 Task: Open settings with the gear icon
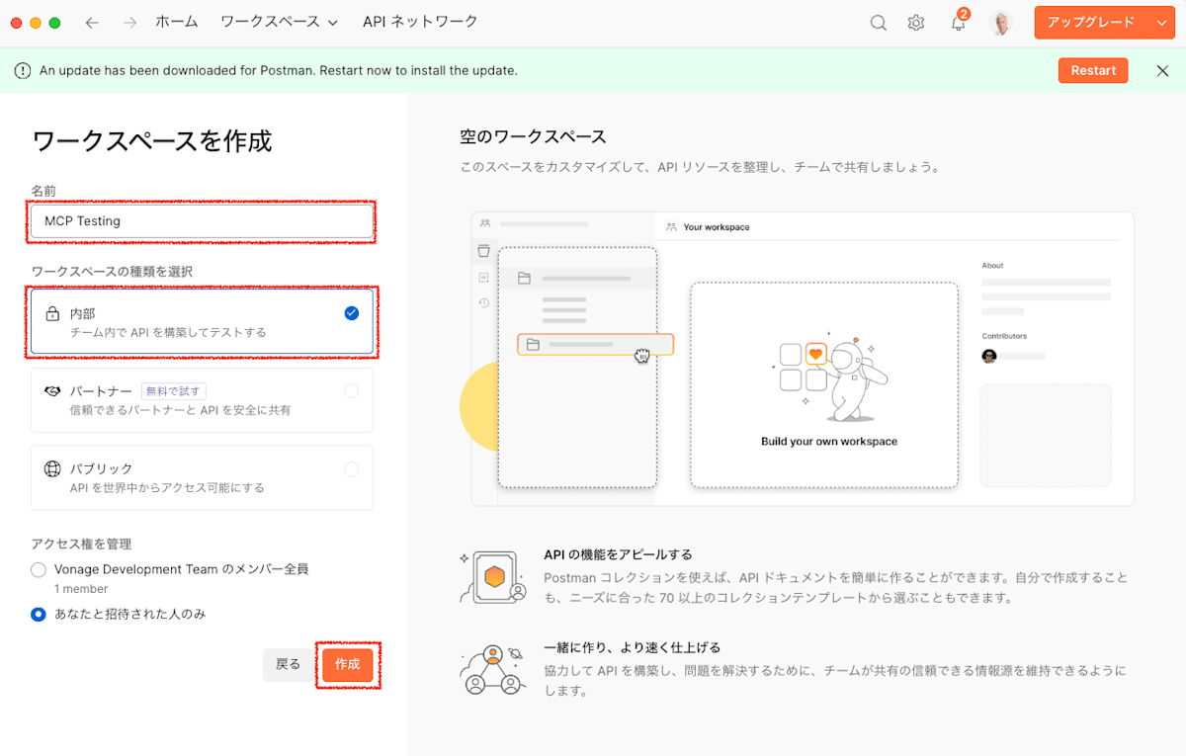click(916, 23)
